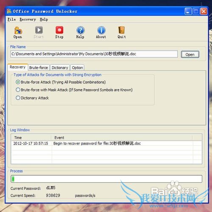Click the Event column header in Log Window

(x=122, y=138)
